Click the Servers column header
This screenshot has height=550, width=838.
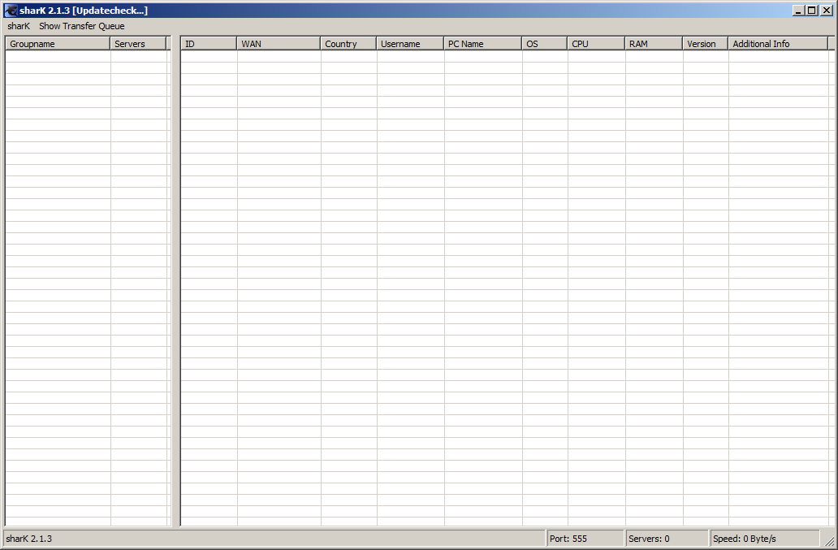138,44
